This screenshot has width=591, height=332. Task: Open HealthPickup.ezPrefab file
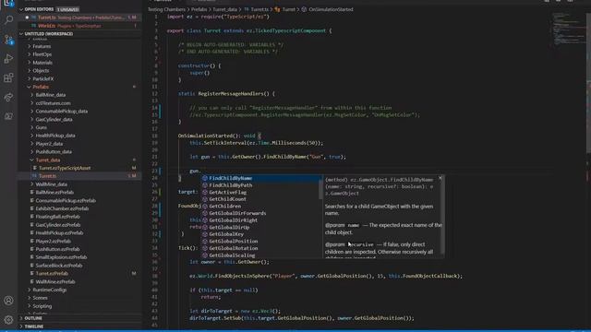59,233
